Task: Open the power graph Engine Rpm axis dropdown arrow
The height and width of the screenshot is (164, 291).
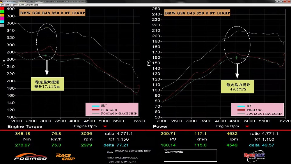Action: pos(247,126)
